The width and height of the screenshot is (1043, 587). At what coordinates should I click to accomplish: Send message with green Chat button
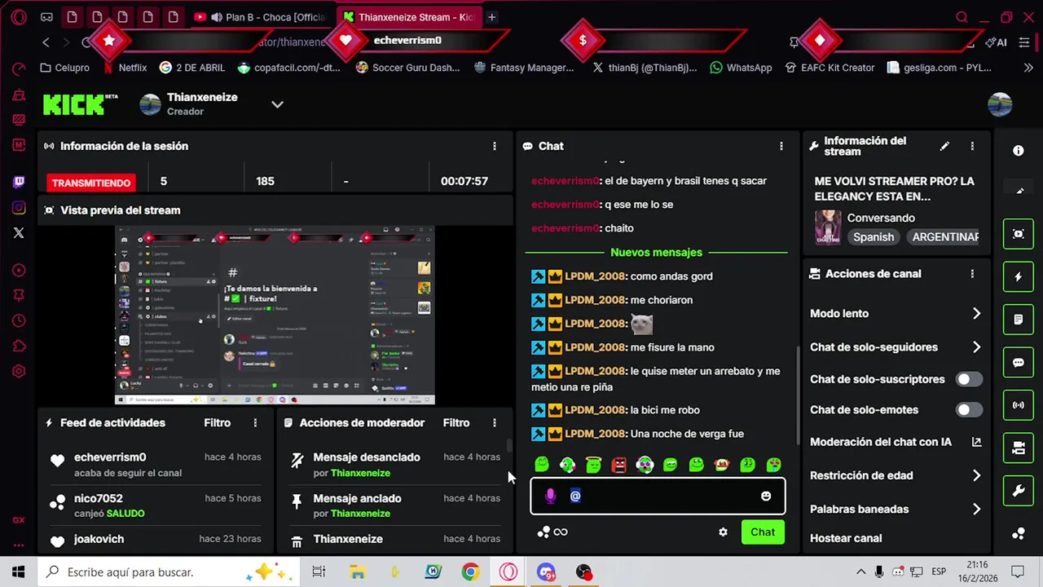click(763, 532)
